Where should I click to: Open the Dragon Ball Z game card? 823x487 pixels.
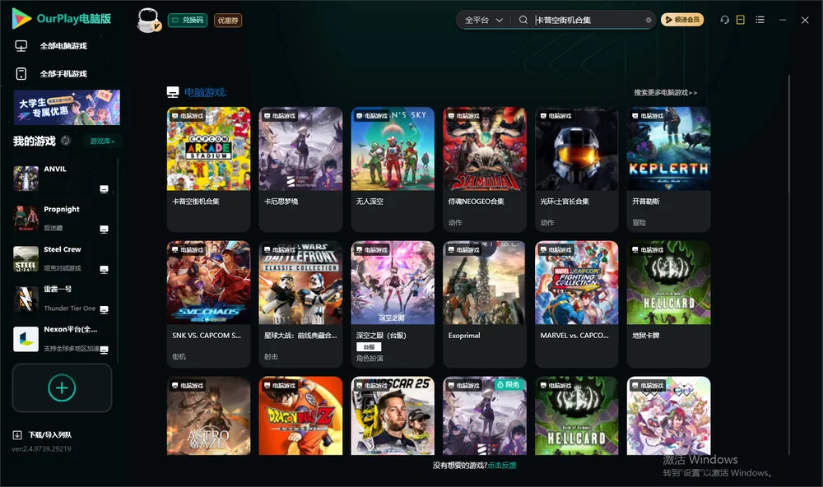click(x=300, y=415)
